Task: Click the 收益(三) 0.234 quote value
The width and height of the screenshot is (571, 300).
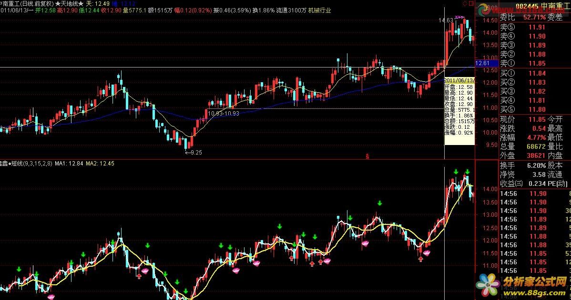Action: click(537, 184)
